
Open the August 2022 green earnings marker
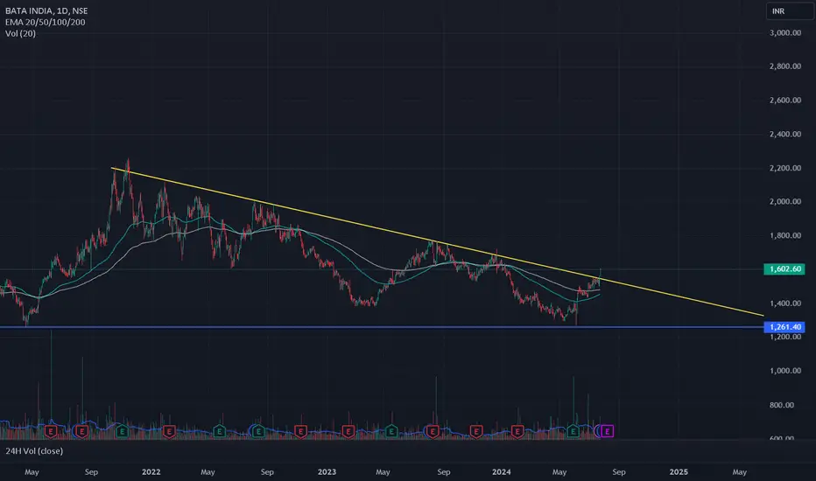tap(258, 431)
